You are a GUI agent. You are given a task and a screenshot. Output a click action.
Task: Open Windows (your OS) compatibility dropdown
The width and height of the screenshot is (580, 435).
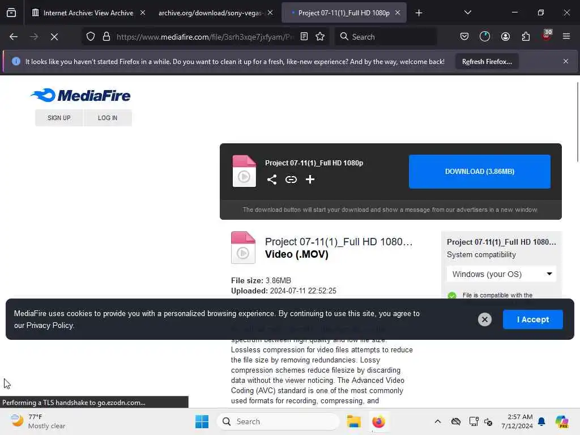click(x=501, y=274)
